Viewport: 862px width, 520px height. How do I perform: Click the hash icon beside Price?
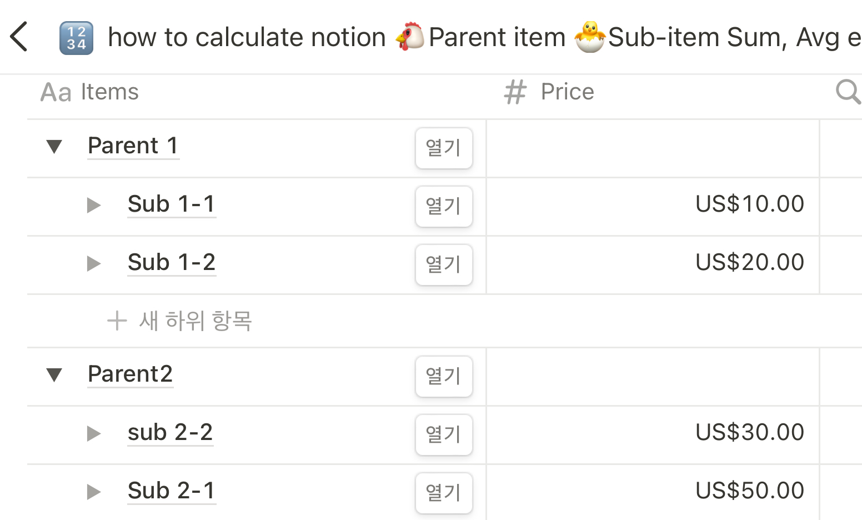point(515,92)
